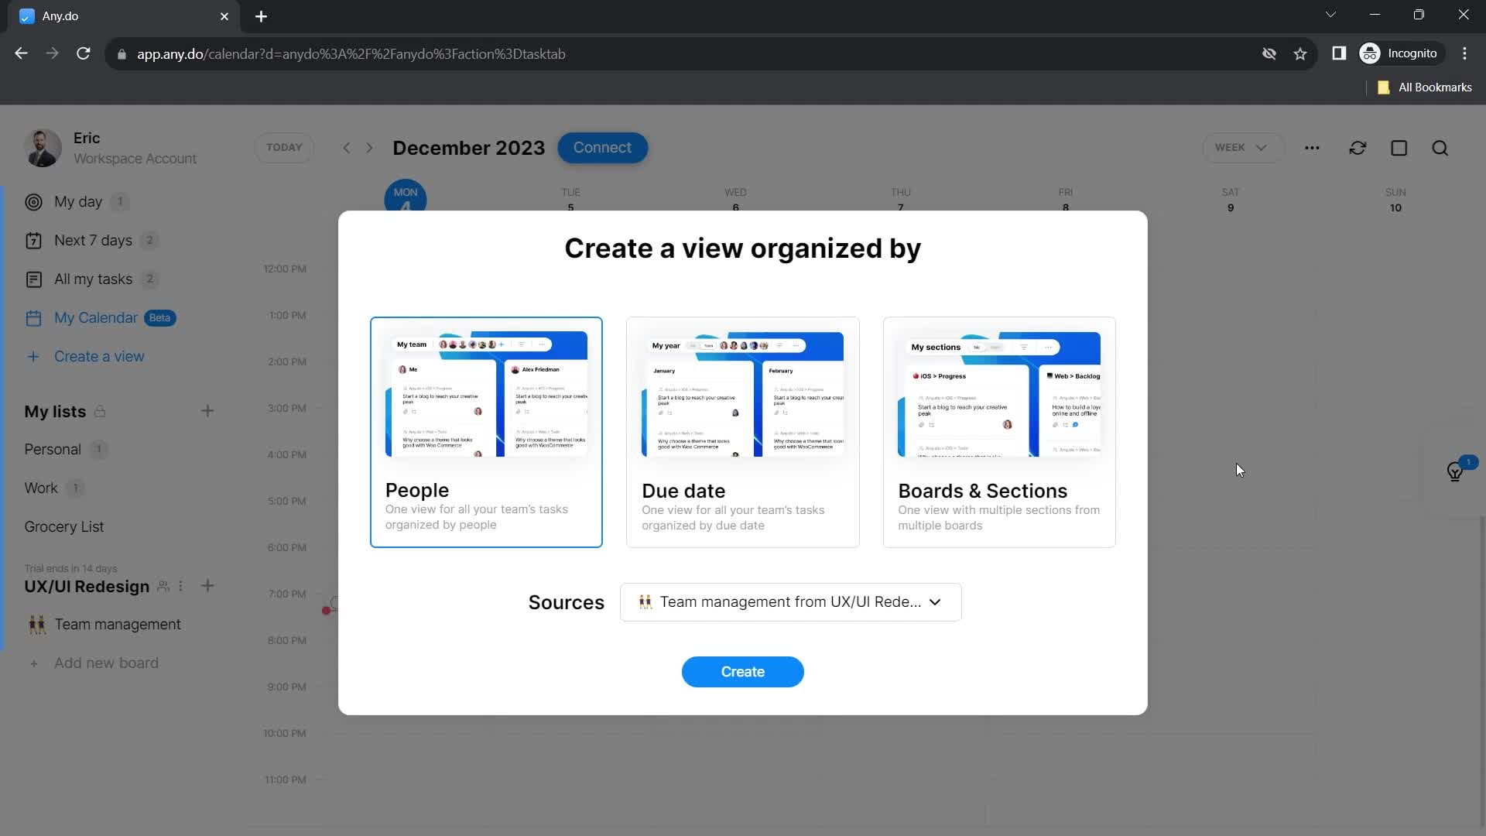Navigate to Next 7 days view
1486x836 pixels.
coord(93,240)
